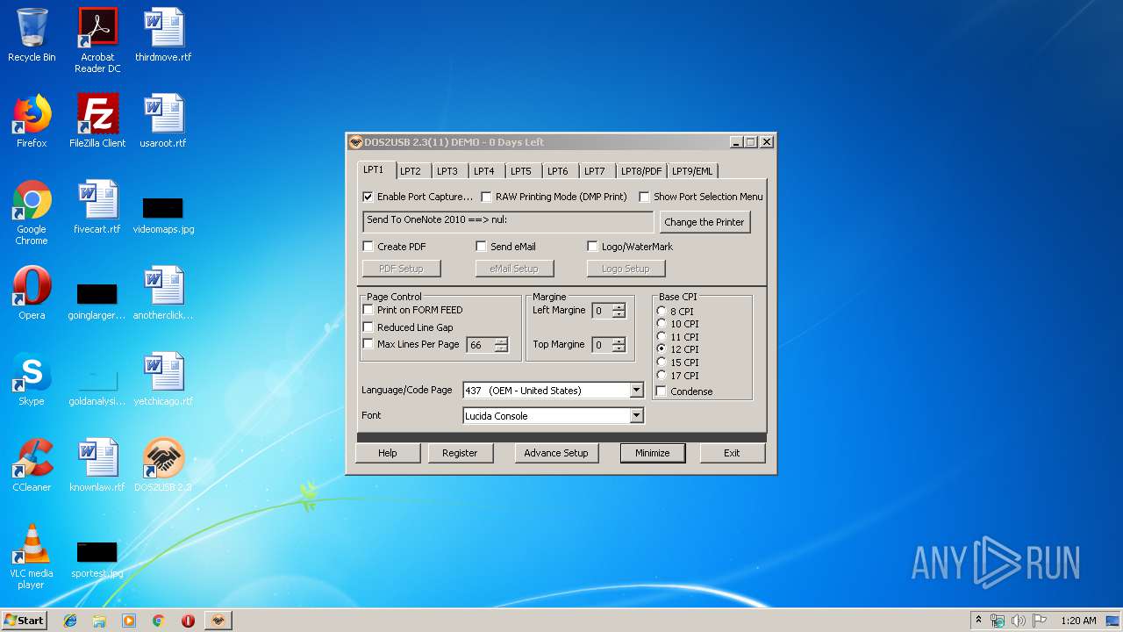The width and height of the screenshot is (1123, 632).
Task: Open DOS2USB 2.3 desktop shortcut
Action: coord(163,465)
